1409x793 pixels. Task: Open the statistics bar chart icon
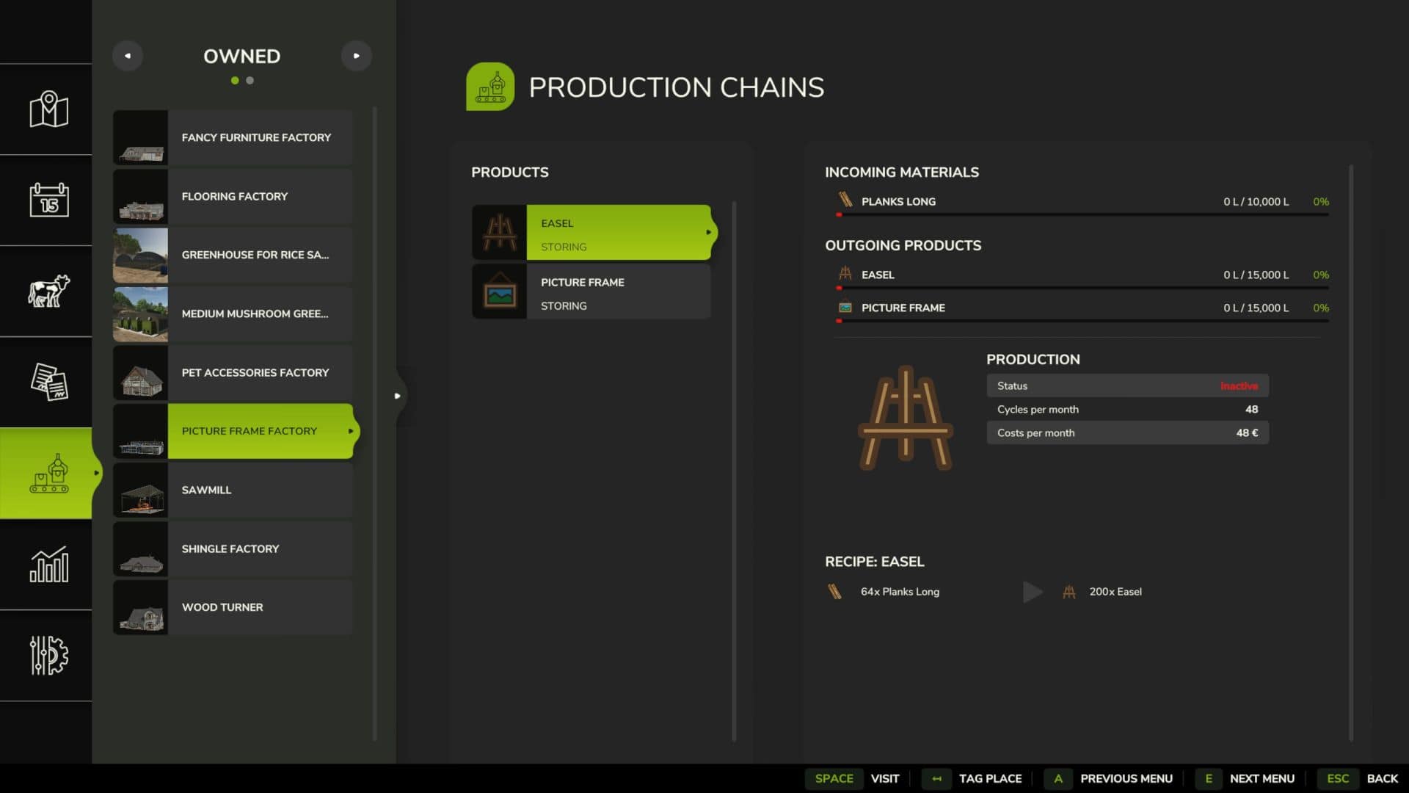pyautogui.click(x=48, y=565)
